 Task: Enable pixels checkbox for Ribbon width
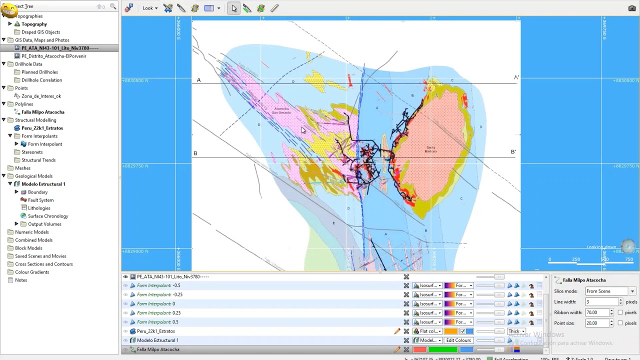[x=620, y=312]
